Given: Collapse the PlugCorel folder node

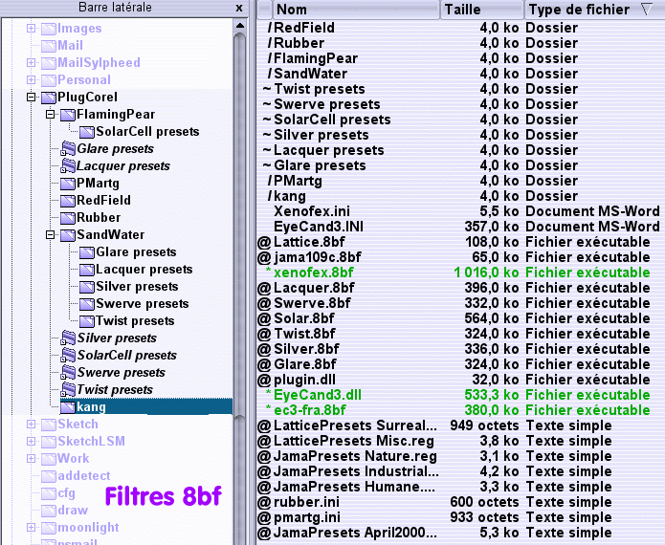Looking at the screenshot, I should click(x=31, y=98).
